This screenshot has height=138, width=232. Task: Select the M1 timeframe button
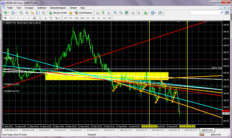click(x=65, y=18)
